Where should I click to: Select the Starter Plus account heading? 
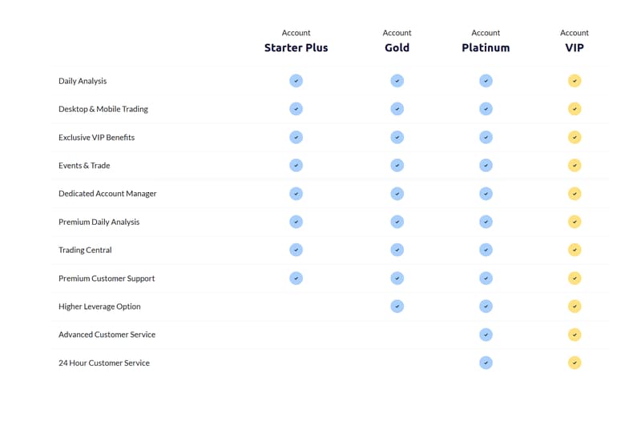(296, 48)
